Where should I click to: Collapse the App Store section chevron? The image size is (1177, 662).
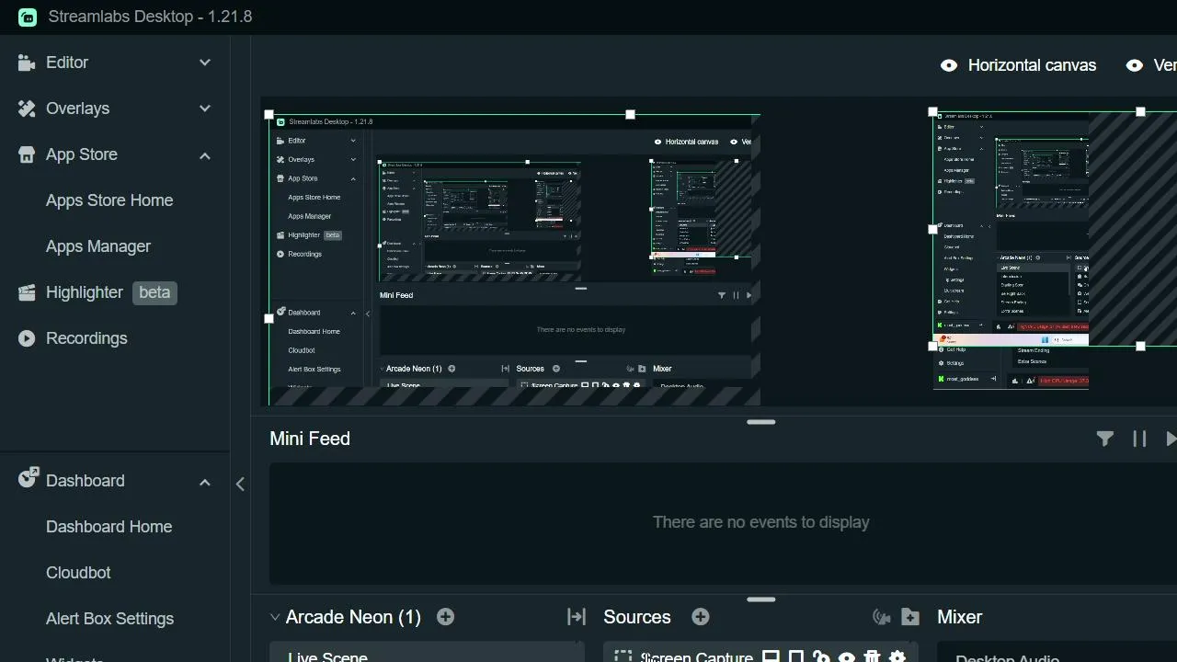205,155
